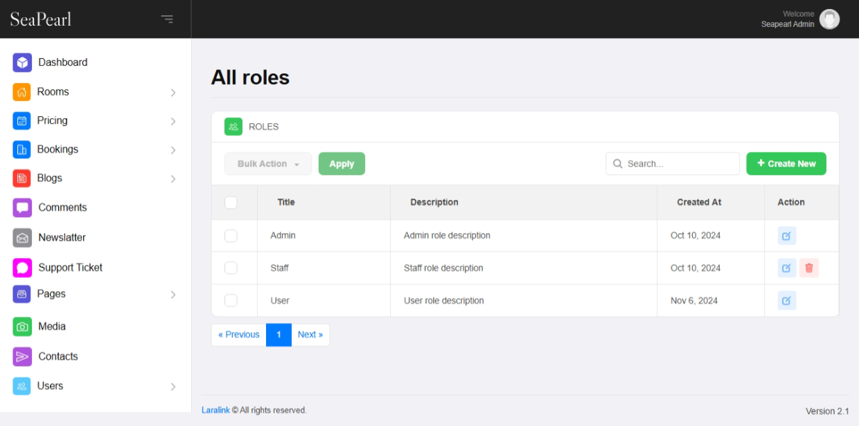
Task: Collapse sidebar using the hamburger menu icon
Action: (167, 19)
